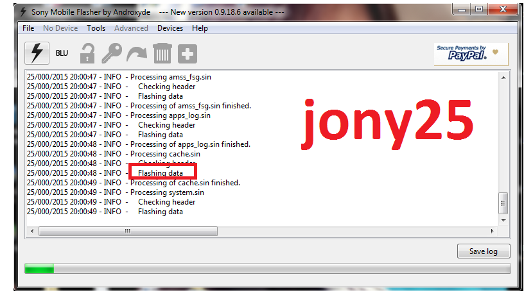Click the curved arrow icon in toolbar
Screen dimensions: 524x295
pos(137,54)
